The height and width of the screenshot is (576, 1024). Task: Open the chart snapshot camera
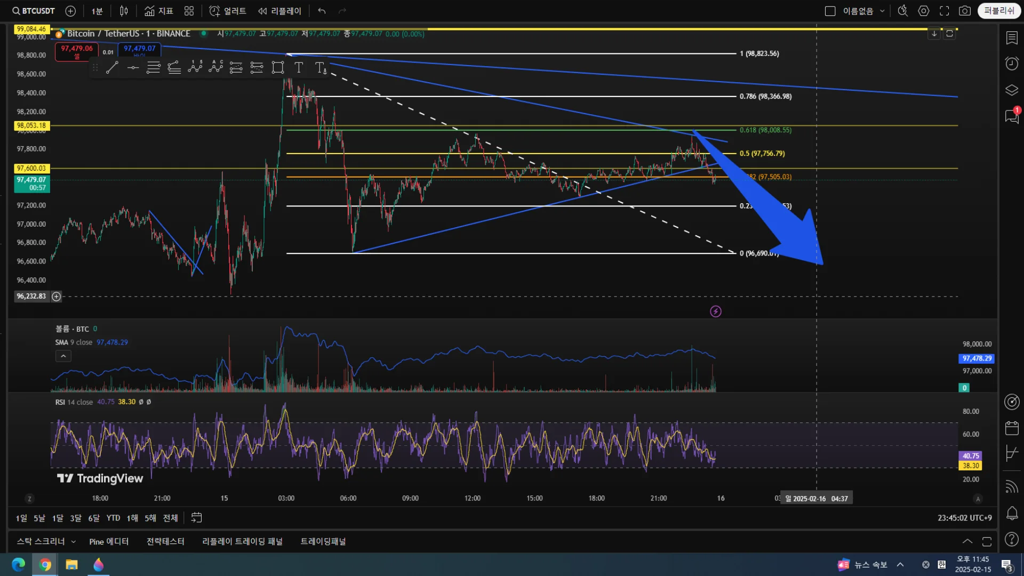[x=964, y=11]
